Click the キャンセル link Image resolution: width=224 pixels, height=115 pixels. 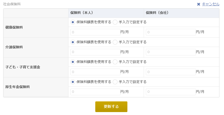(x=211, y=4)
